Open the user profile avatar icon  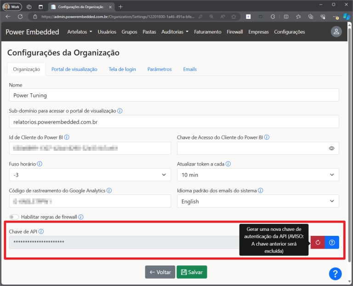(336, 32)
